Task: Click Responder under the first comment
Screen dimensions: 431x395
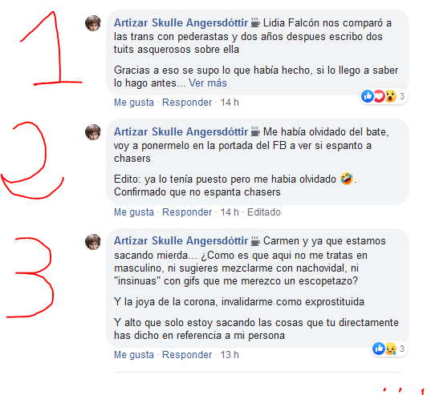Action: point(187,103)
